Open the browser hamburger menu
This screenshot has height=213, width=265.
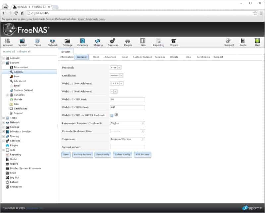pyautogui.click(x=261, y=13)
